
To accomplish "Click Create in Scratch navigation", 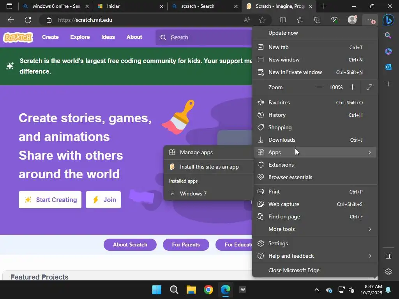I will [50, 37].
